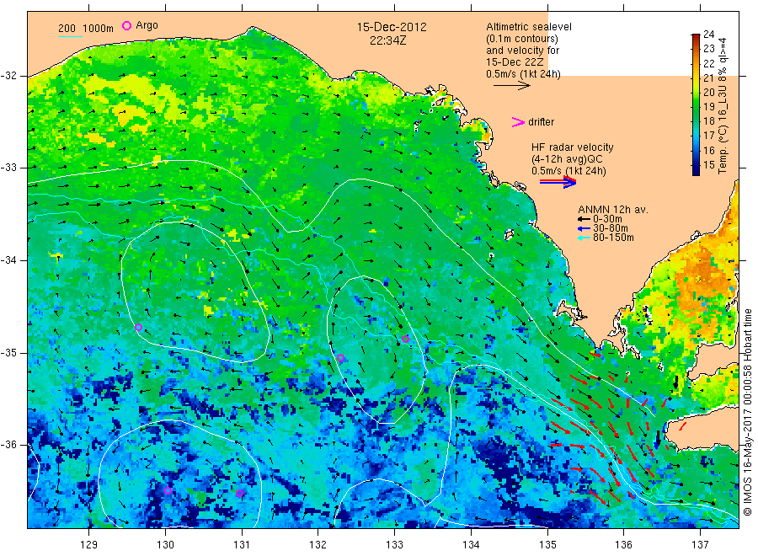
Task: Click the -34 latitude axis label
Action: click(x=8, y=260)
